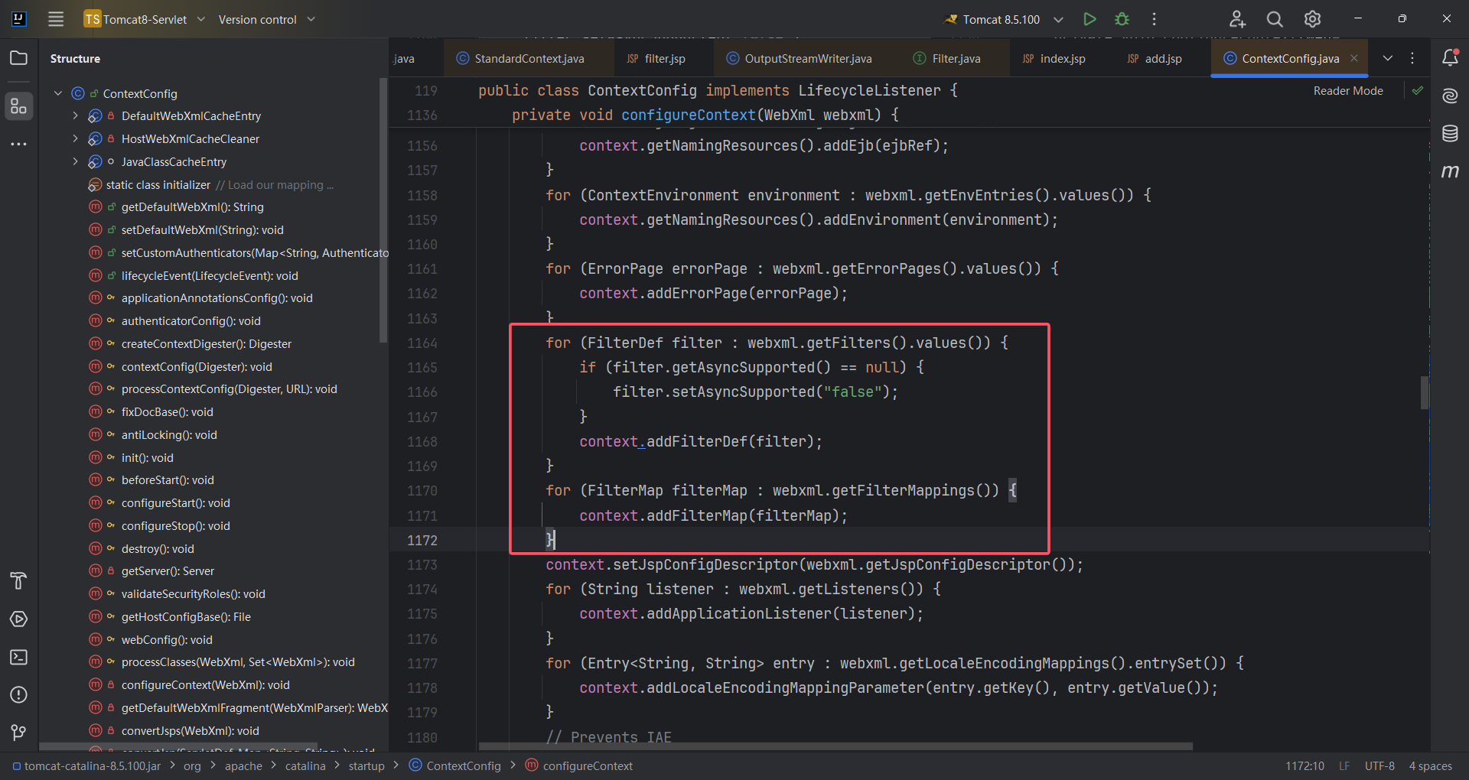Open the Database tool window

(x=1450, y=134)
